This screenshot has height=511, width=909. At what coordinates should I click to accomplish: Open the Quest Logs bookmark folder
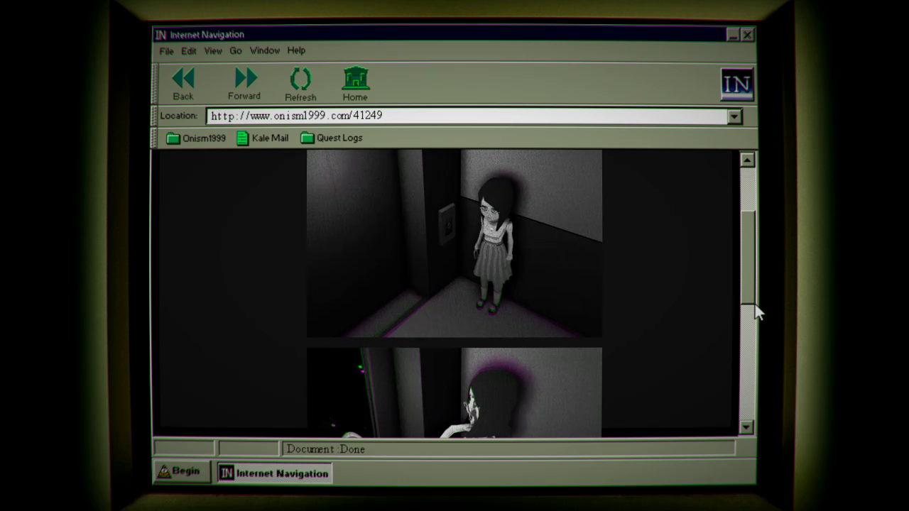[x=332, y=138]
